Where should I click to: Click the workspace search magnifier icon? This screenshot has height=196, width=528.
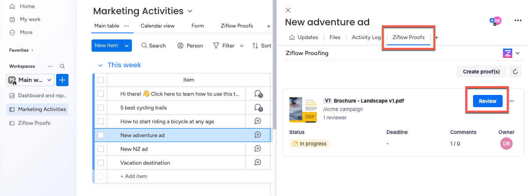62,66
